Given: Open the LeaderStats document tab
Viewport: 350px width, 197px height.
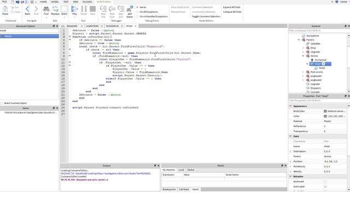Looking at the screenshot, I should (x=92, y=26).
